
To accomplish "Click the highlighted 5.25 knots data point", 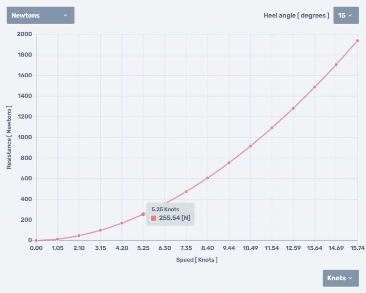I will [143, 214].
